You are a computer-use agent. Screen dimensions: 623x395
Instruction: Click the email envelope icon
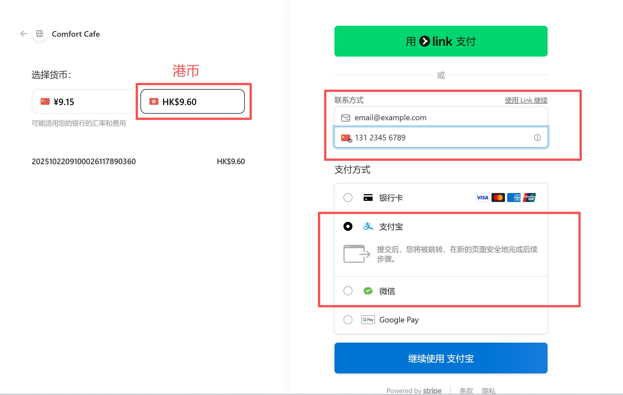346,118
